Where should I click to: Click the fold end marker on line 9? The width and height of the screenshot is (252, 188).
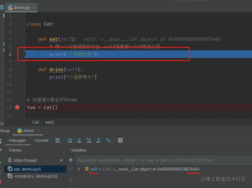[25, 77]
